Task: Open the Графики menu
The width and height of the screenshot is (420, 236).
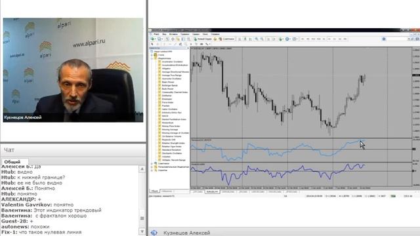Action: pos(185,34)
